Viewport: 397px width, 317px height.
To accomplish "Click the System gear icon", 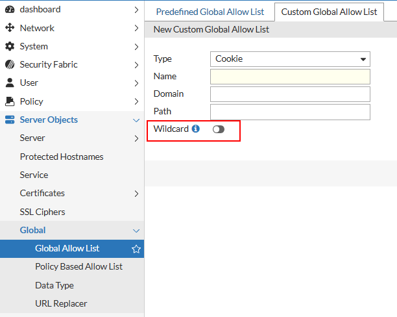I will pos(10,47).
